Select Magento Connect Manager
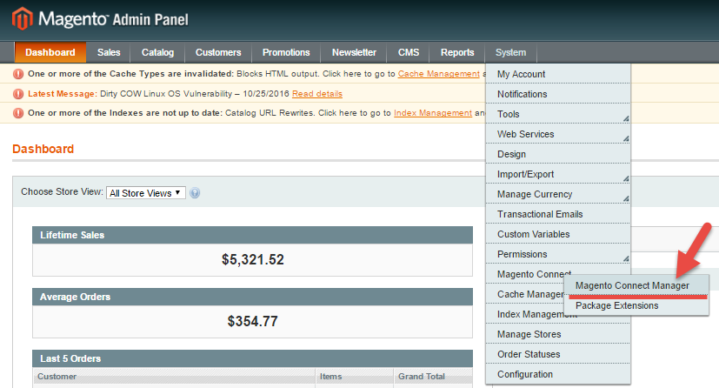The height and width of the screenshot is (388, 719). pyautogui.click(x=636, y=285)
